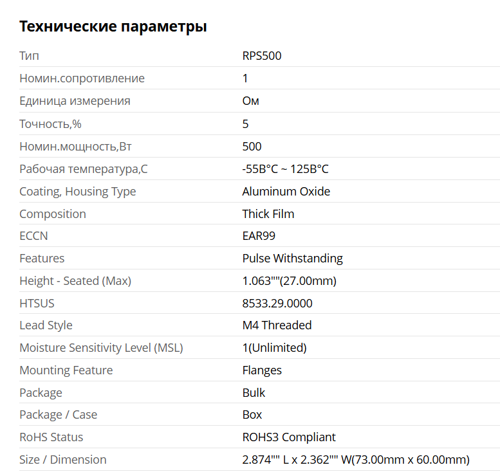Click the 'Moisture Sensitivity Level (MSL)' label
Viewport: 500px width, 474px height.
[101, 348]
